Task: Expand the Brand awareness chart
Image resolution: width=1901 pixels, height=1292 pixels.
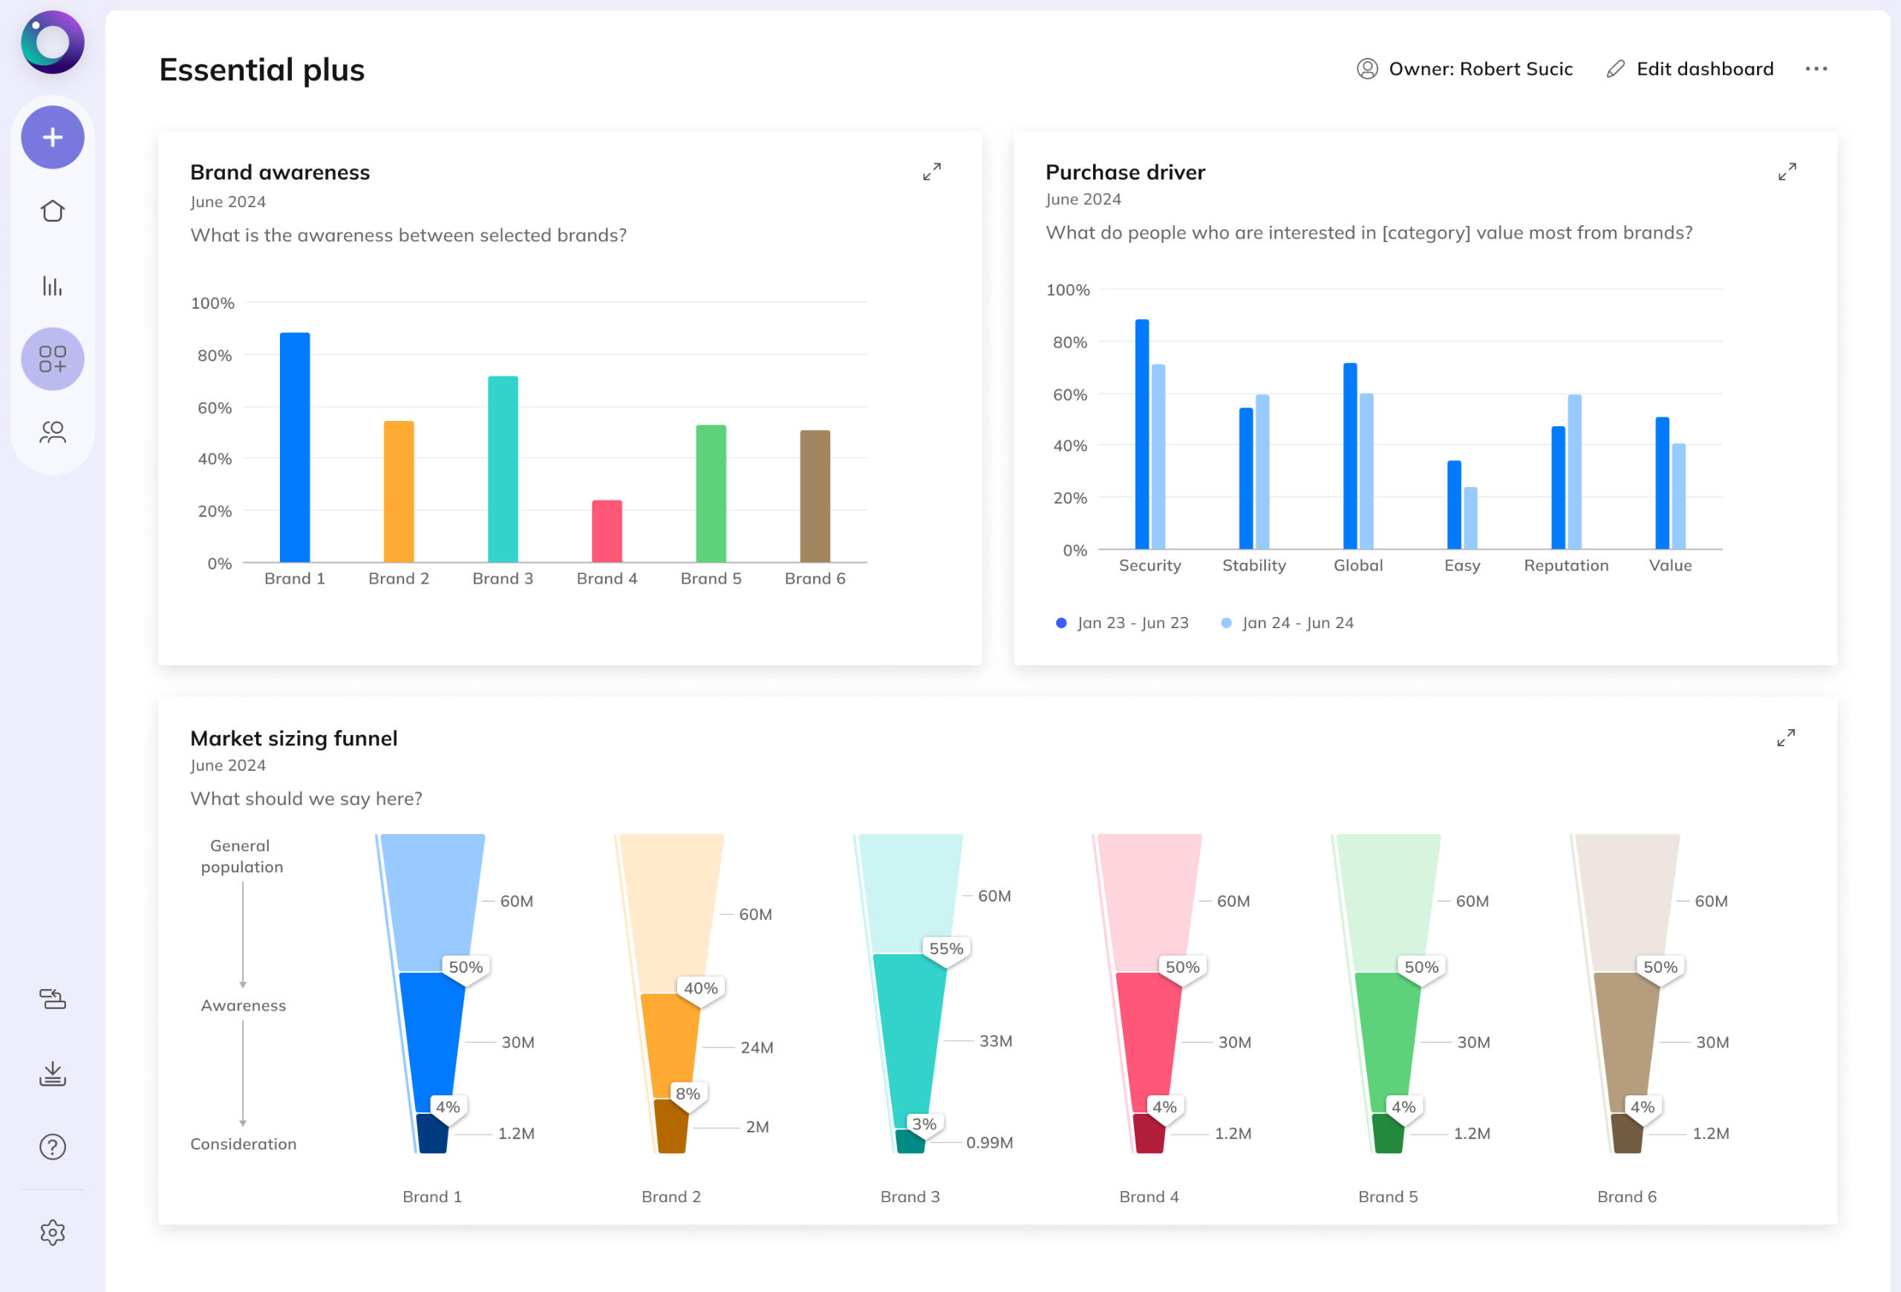Action: point(932,172)
